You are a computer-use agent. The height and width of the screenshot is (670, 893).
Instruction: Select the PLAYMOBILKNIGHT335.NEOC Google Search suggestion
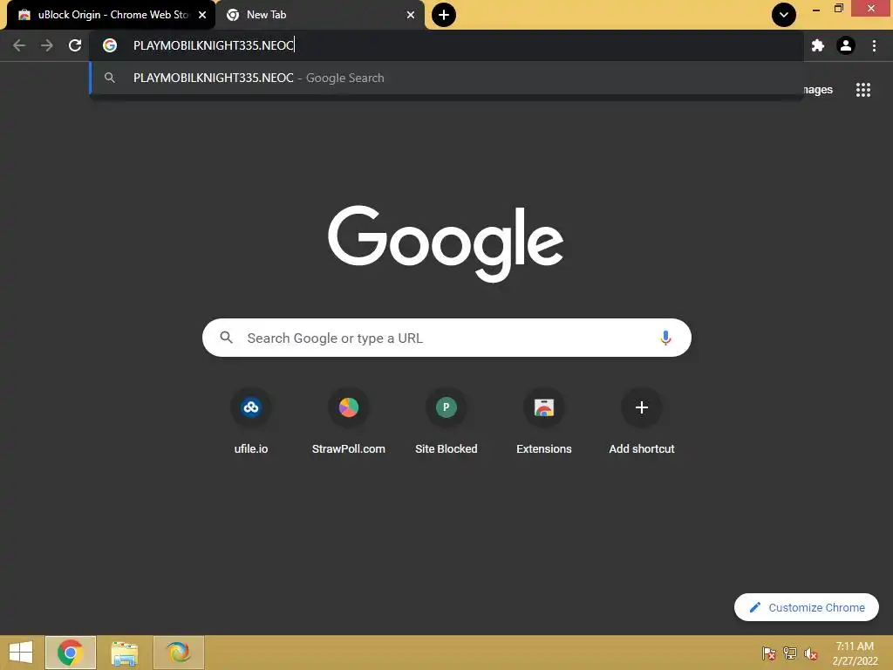coord(446,78)
